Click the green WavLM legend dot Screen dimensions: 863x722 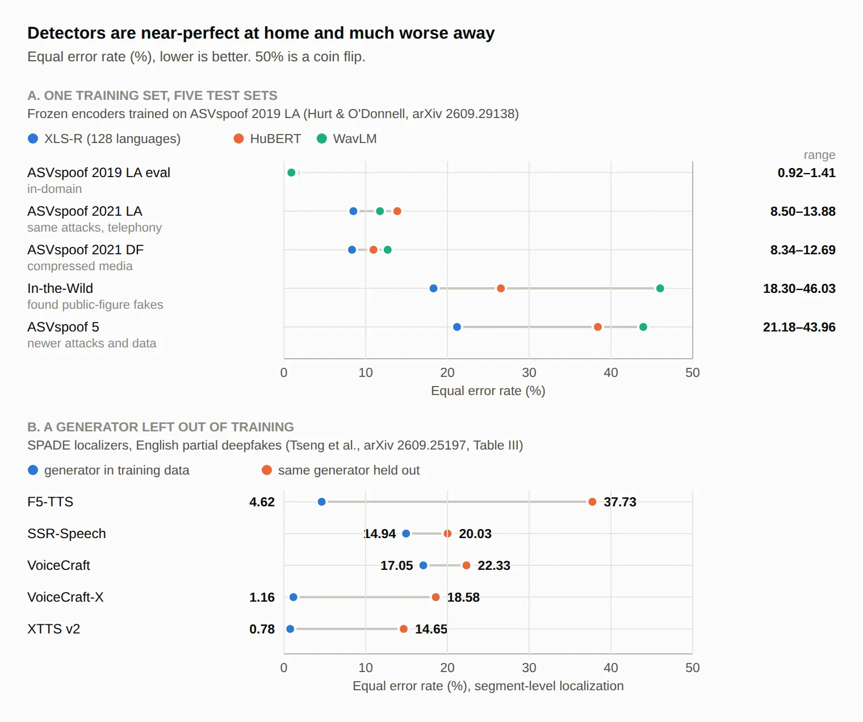point(321,138)
